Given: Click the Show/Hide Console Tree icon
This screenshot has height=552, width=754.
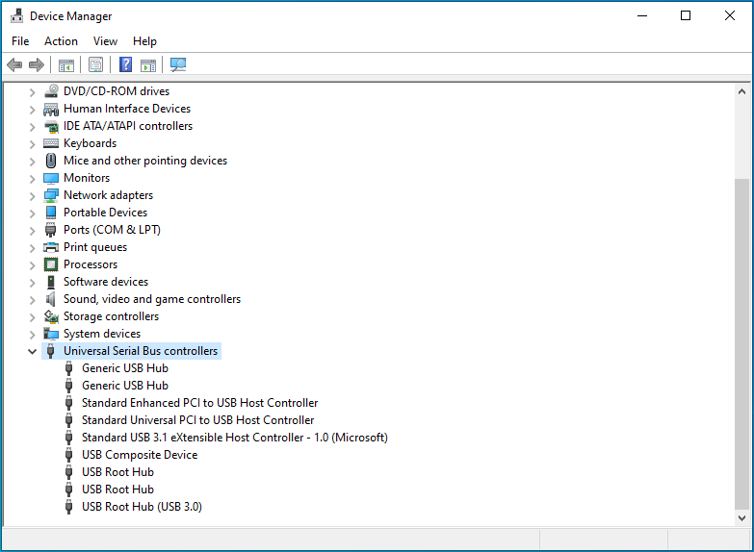Looking at the screenshot, I should (x=66, y=65).
